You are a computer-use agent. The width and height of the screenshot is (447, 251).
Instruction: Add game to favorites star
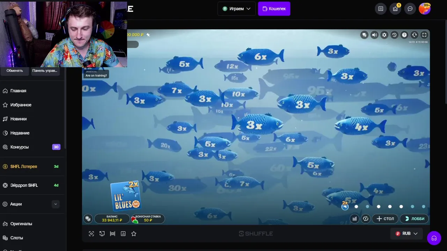pyautogui.click(x=134, y=234)
